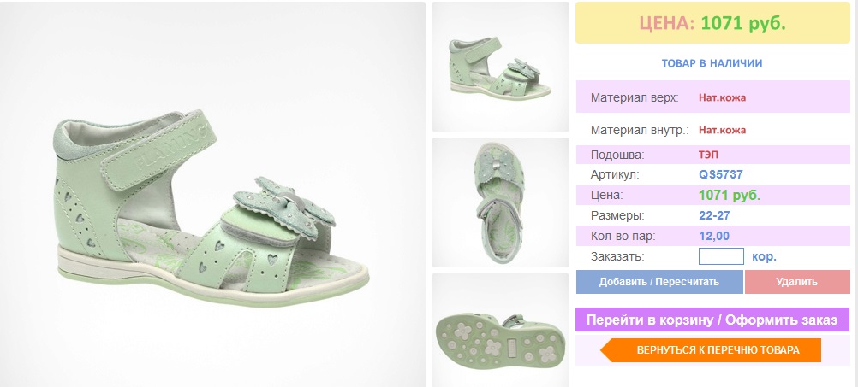Click the Нат.кожа value for Материал внутр.

tap(723, 130)
